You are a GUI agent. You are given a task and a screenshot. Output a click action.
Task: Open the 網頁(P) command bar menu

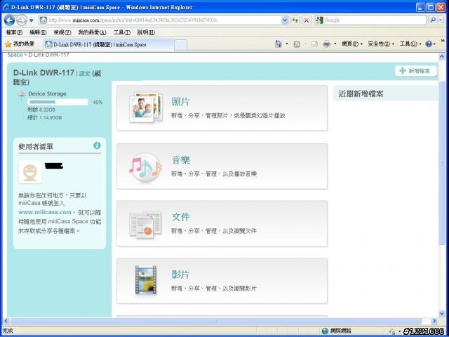click(x=352, y=44)
